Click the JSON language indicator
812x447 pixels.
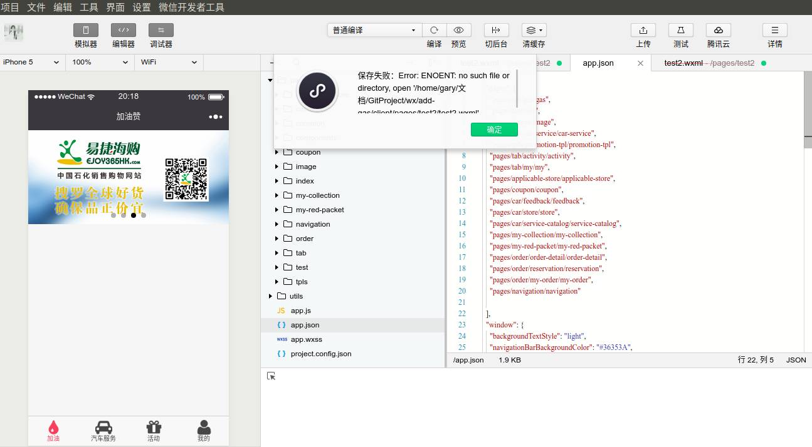tap(796, 360)
